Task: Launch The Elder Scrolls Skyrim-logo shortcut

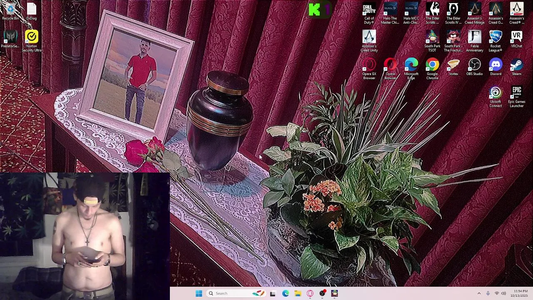Action: (x=432, y=13)
